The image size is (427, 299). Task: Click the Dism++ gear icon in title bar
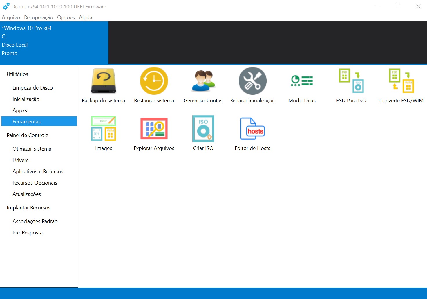point(6,6)
